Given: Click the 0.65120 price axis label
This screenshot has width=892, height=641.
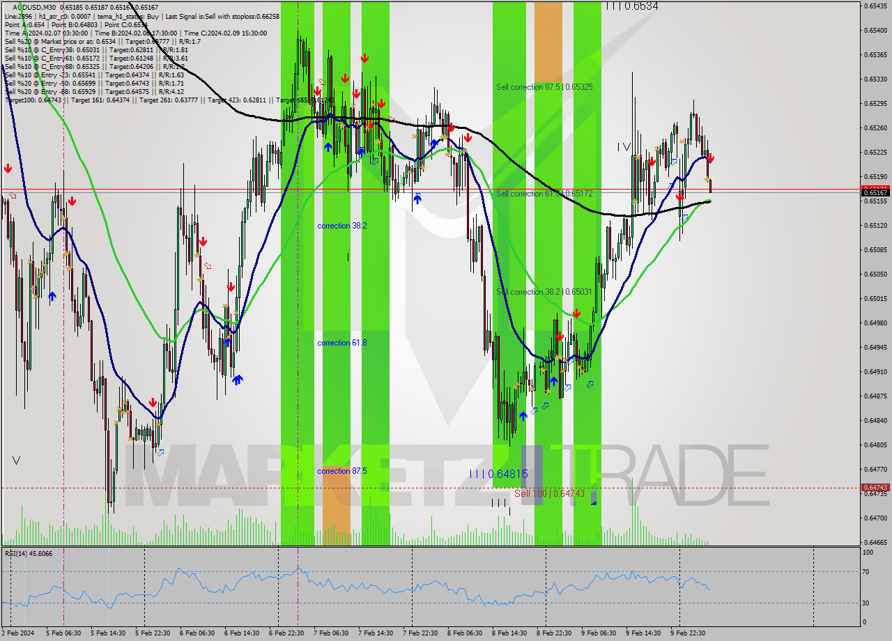Looking at the screenshot, I should pyautogui.click(x=875, y=225).
